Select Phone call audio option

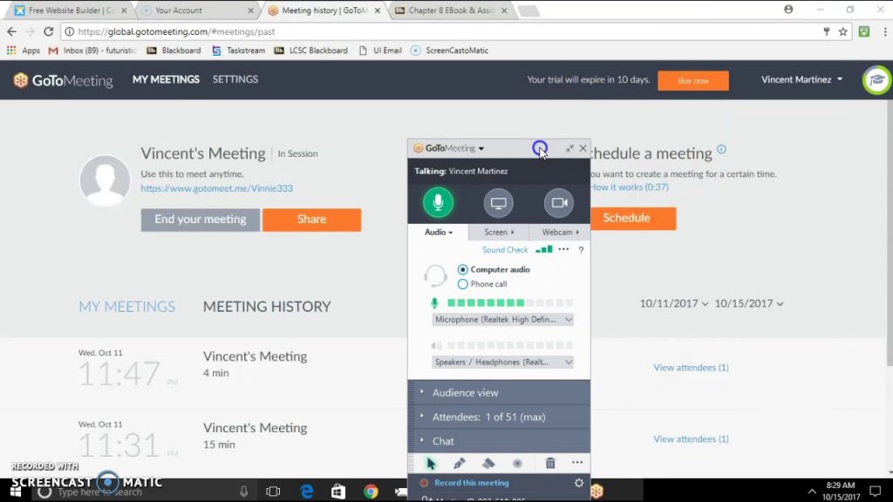[x=482, y=284]
